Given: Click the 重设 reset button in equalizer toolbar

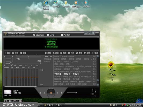Looking at the screenshot, I should pyautogui.click(x=8, y=53).
